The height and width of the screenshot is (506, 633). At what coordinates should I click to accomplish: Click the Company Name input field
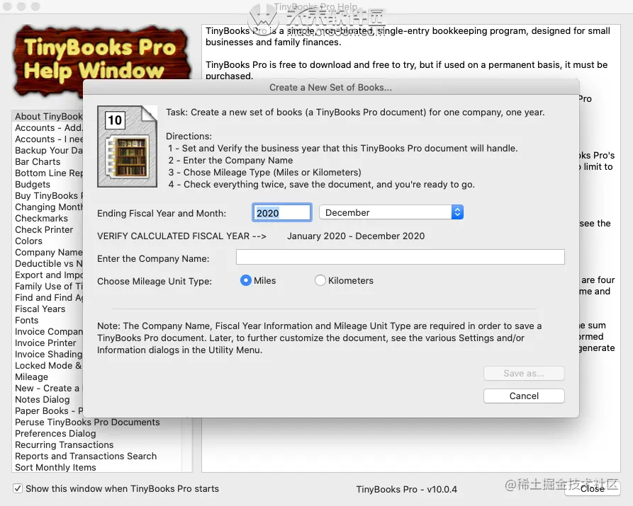click(400, 257)
